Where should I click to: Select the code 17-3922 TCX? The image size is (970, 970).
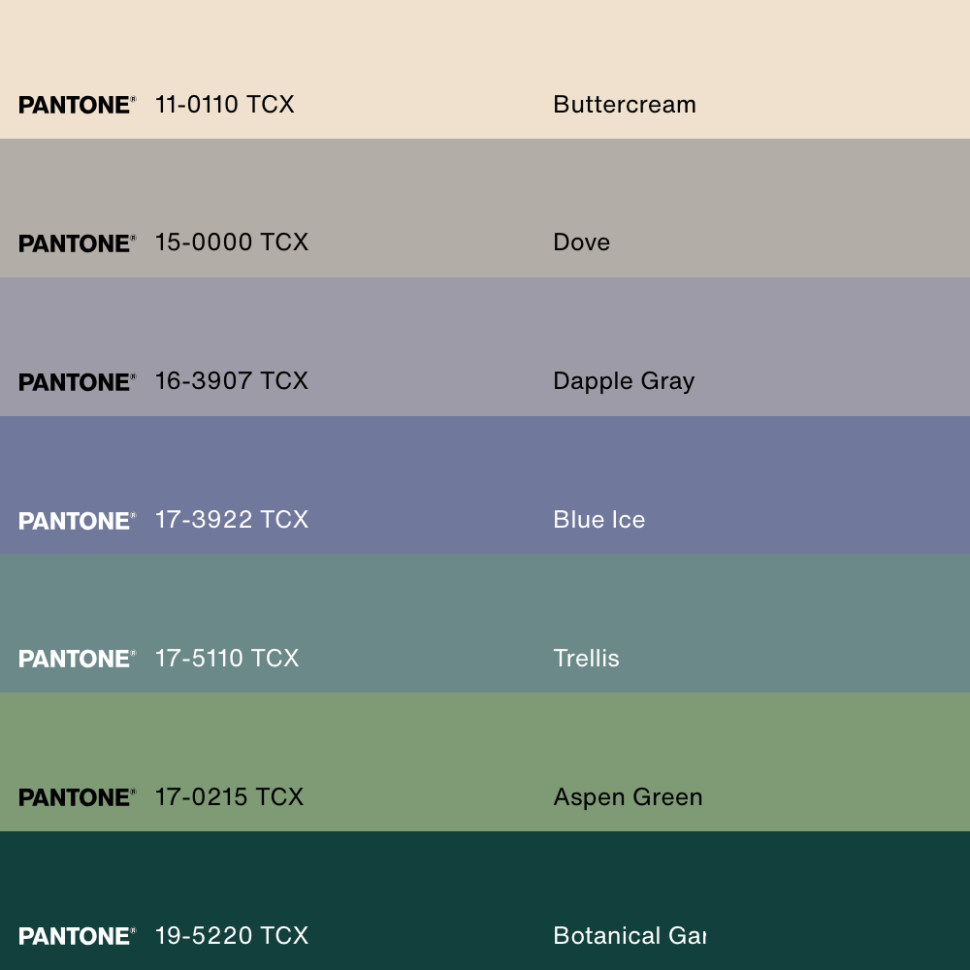(x=232, y=520)
